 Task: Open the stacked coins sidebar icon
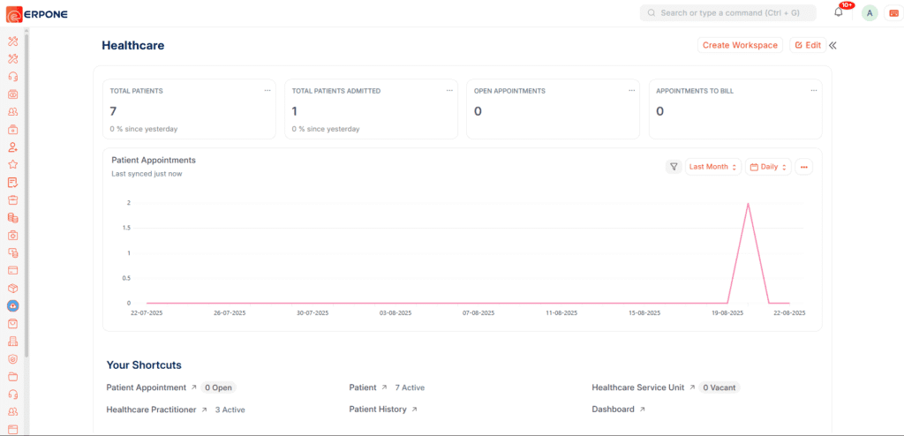13,217
